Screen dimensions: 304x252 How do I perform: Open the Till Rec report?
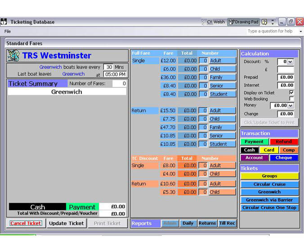[227, 223]
